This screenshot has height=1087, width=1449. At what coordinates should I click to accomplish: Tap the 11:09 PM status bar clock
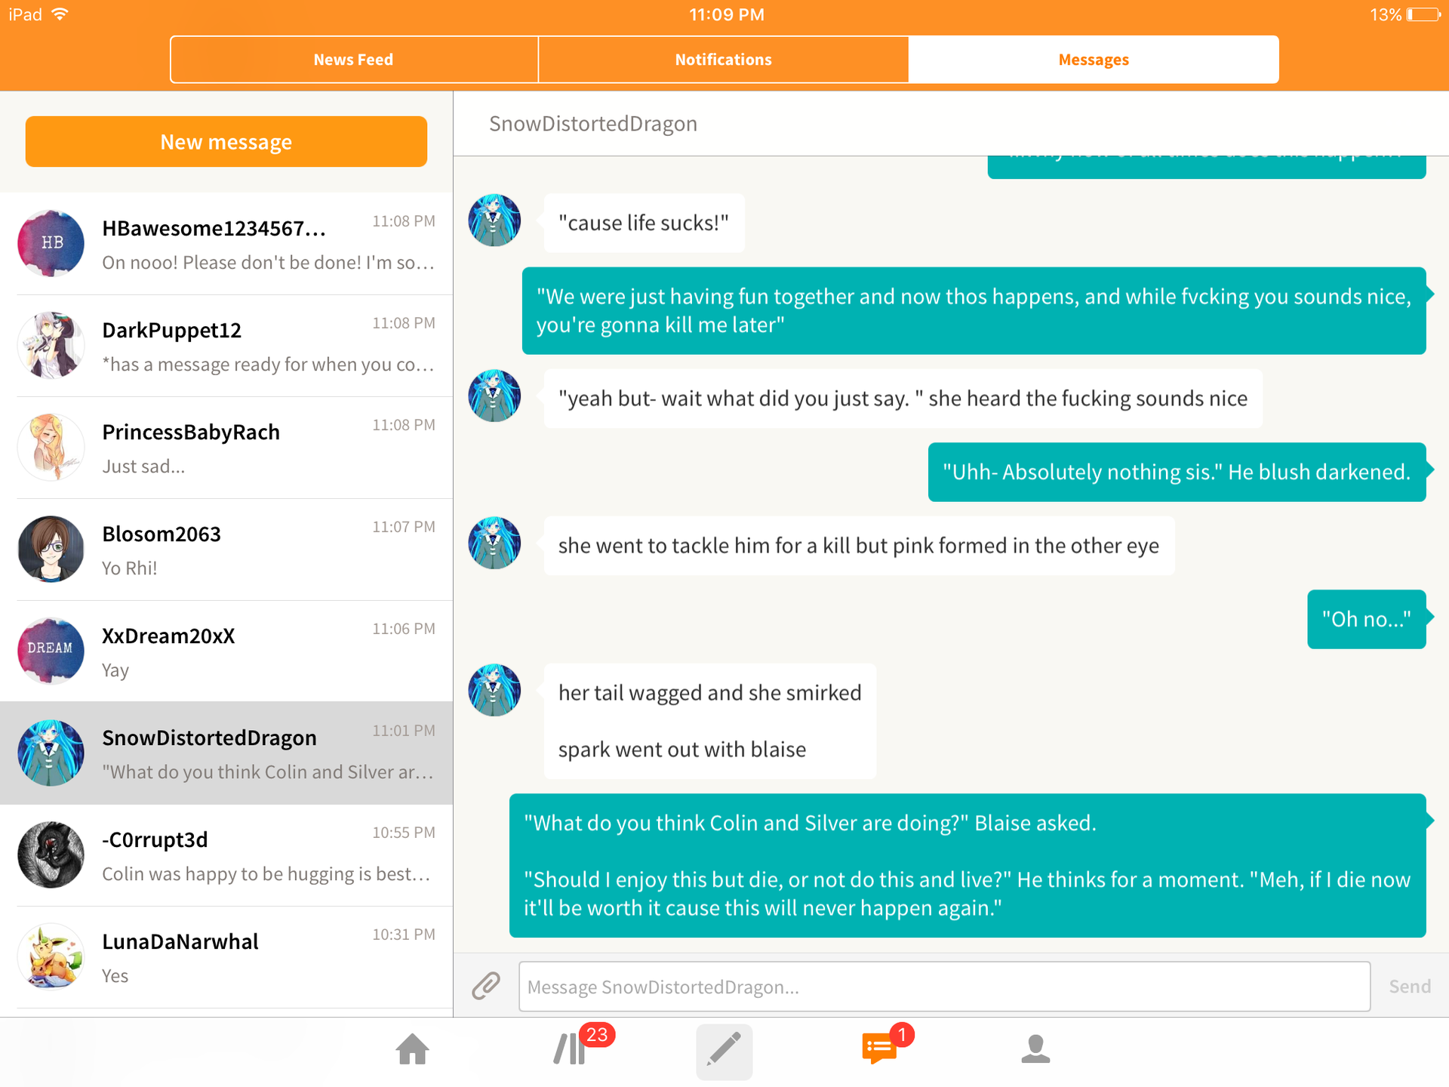point(726,14)
